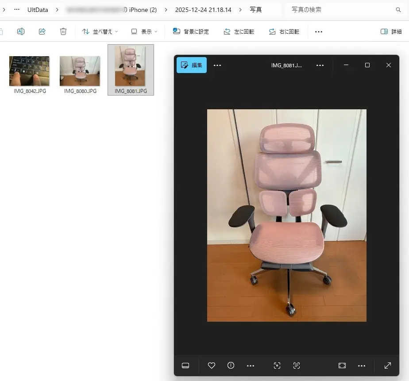The width and height of the screenshot is (409, 381).
Task: Open file information using the info icon
Action: click(x=231, y=366)
